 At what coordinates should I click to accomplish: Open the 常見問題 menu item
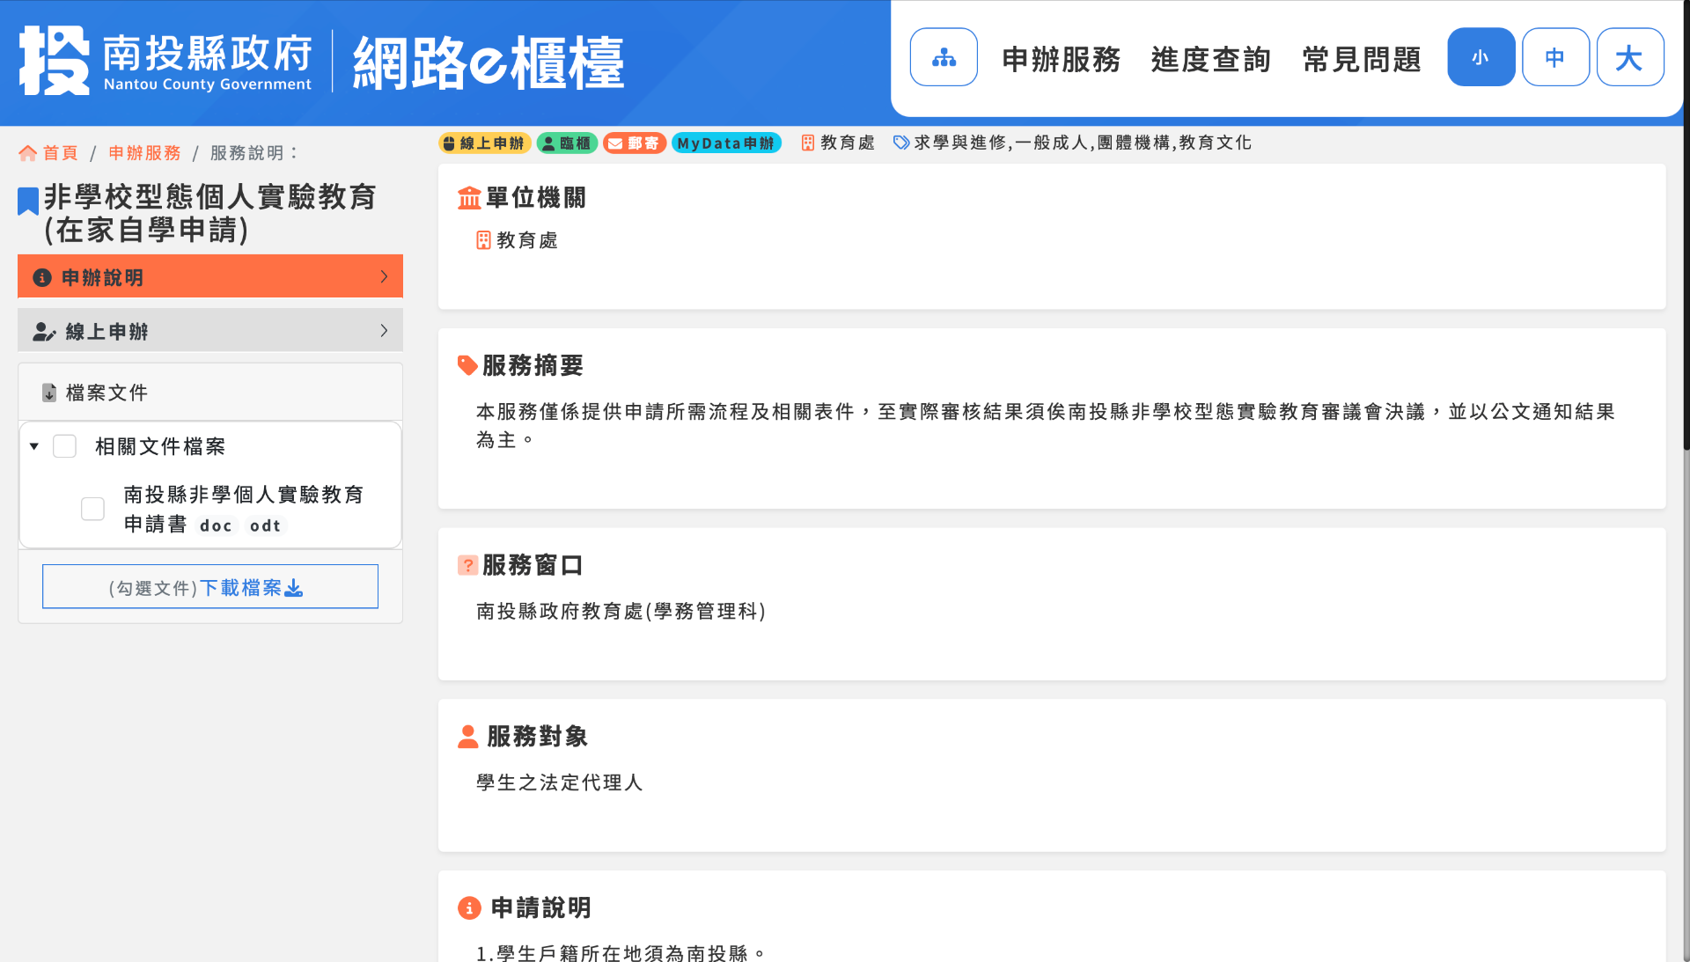click(x=1361, y=60)
